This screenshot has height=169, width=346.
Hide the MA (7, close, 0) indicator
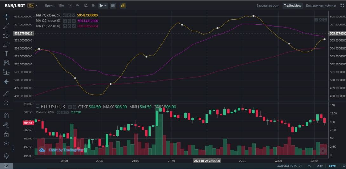tap(65, 15)
